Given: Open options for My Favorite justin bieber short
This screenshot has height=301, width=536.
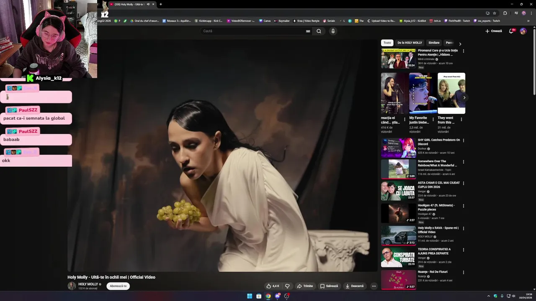Looking at the screenshot, I should click(433, 120).
